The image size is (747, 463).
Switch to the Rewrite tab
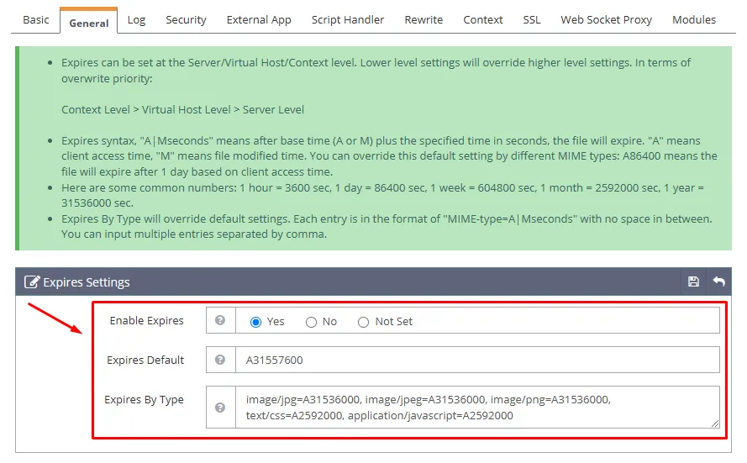pos(423,19)
